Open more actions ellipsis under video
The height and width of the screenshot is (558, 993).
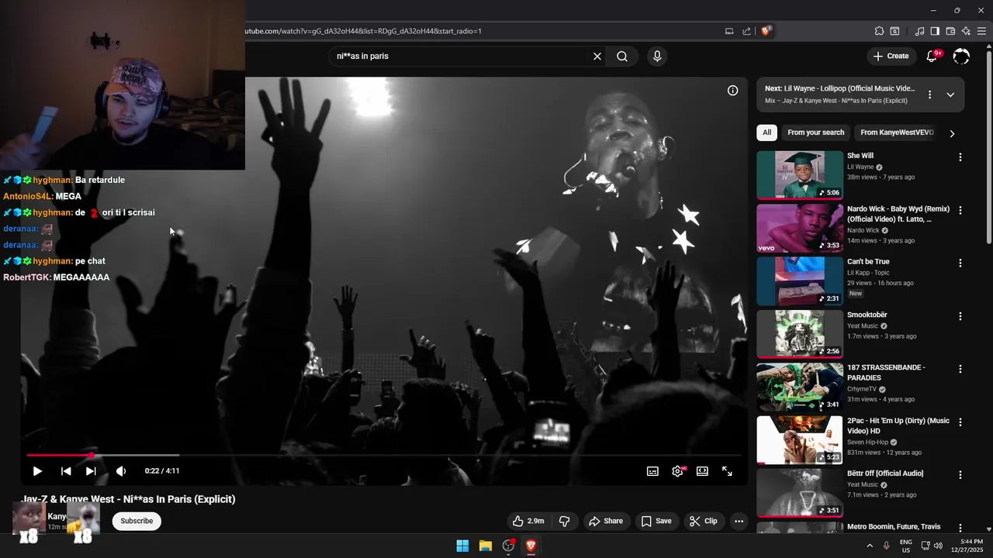739,521
